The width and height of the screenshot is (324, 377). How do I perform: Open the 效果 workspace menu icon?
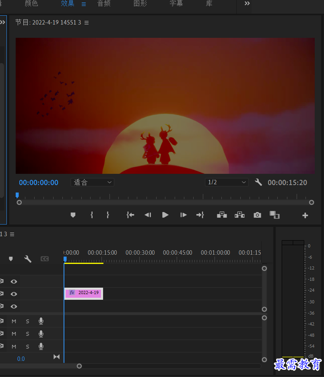coord(84,4)
